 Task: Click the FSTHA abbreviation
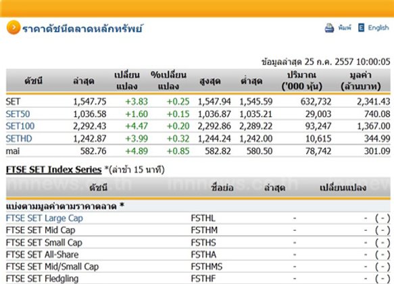(203, 255)
